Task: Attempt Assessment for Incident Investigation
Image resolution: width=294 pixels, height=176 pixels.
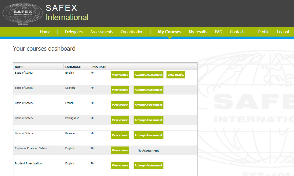Action: pos(148,165)
